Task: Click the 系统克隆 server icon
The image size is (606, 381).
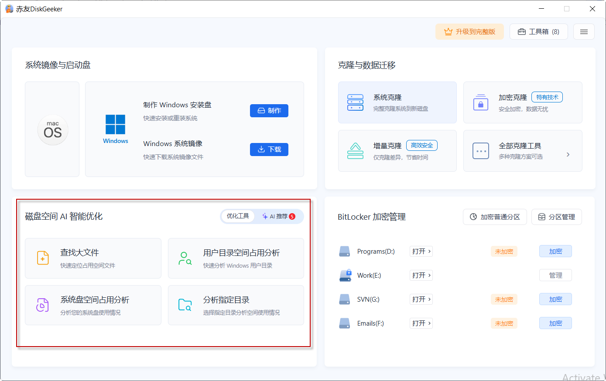Action: (355, 102)
